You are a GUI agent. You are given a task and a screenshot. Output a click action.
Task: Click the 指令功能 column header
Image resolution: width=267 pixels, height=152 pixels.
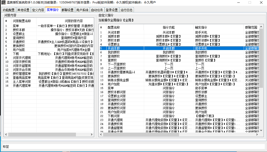(x=169, y=27)
